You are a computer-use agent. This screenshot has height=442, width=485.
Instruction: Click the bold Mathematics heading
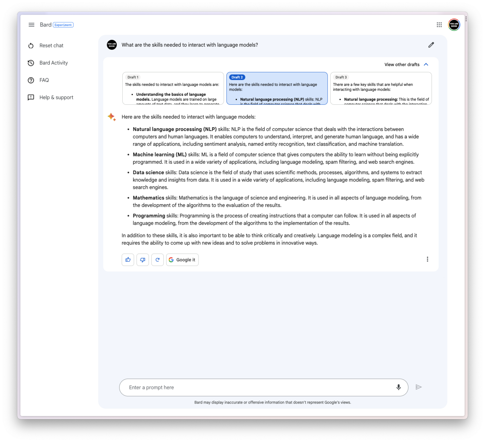click(x=148, y=198)
